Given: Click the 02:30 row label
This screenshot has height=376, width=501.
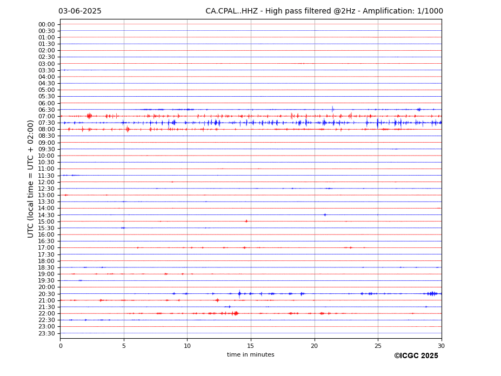Looking at the screenshot, I should click(46, 57).
